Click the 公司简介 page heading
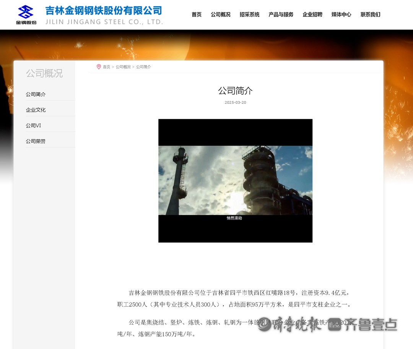Screen dimensions: 413x349 [x=235, y=90]
